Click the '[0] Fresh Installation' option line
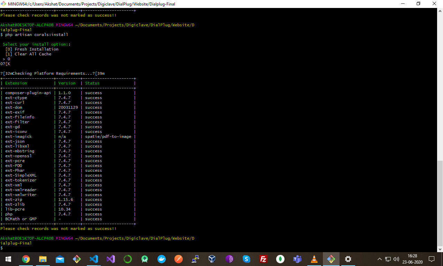Screen dimensions: 443x266 click(x=32, y=49)
